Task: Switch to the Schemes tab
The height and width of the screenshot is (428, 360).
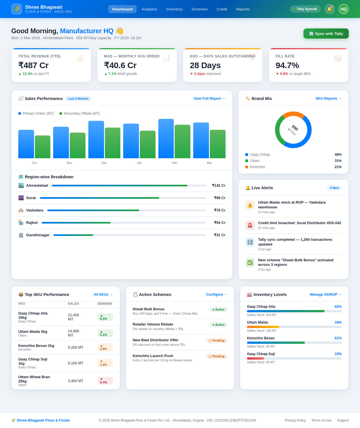Action: click(199, 9)
